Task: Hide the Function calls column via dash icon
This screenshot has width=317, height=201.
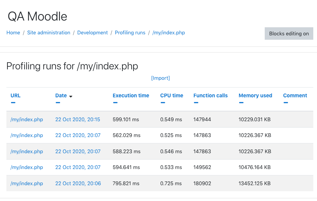Action: tap(196, 103)
